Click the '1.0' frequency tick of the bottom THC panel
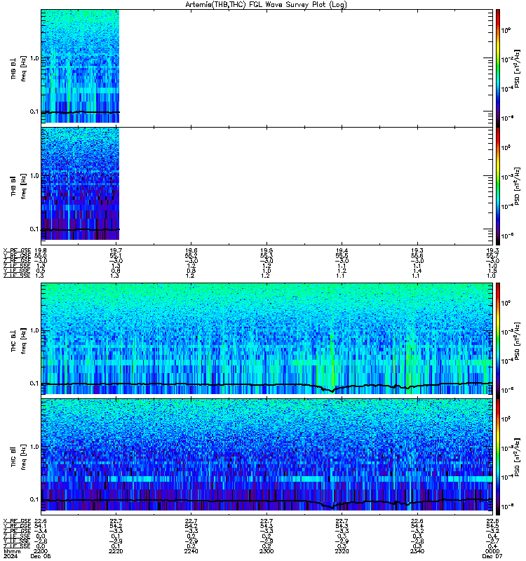Screen dimensions: 526x561 point(34,447)
